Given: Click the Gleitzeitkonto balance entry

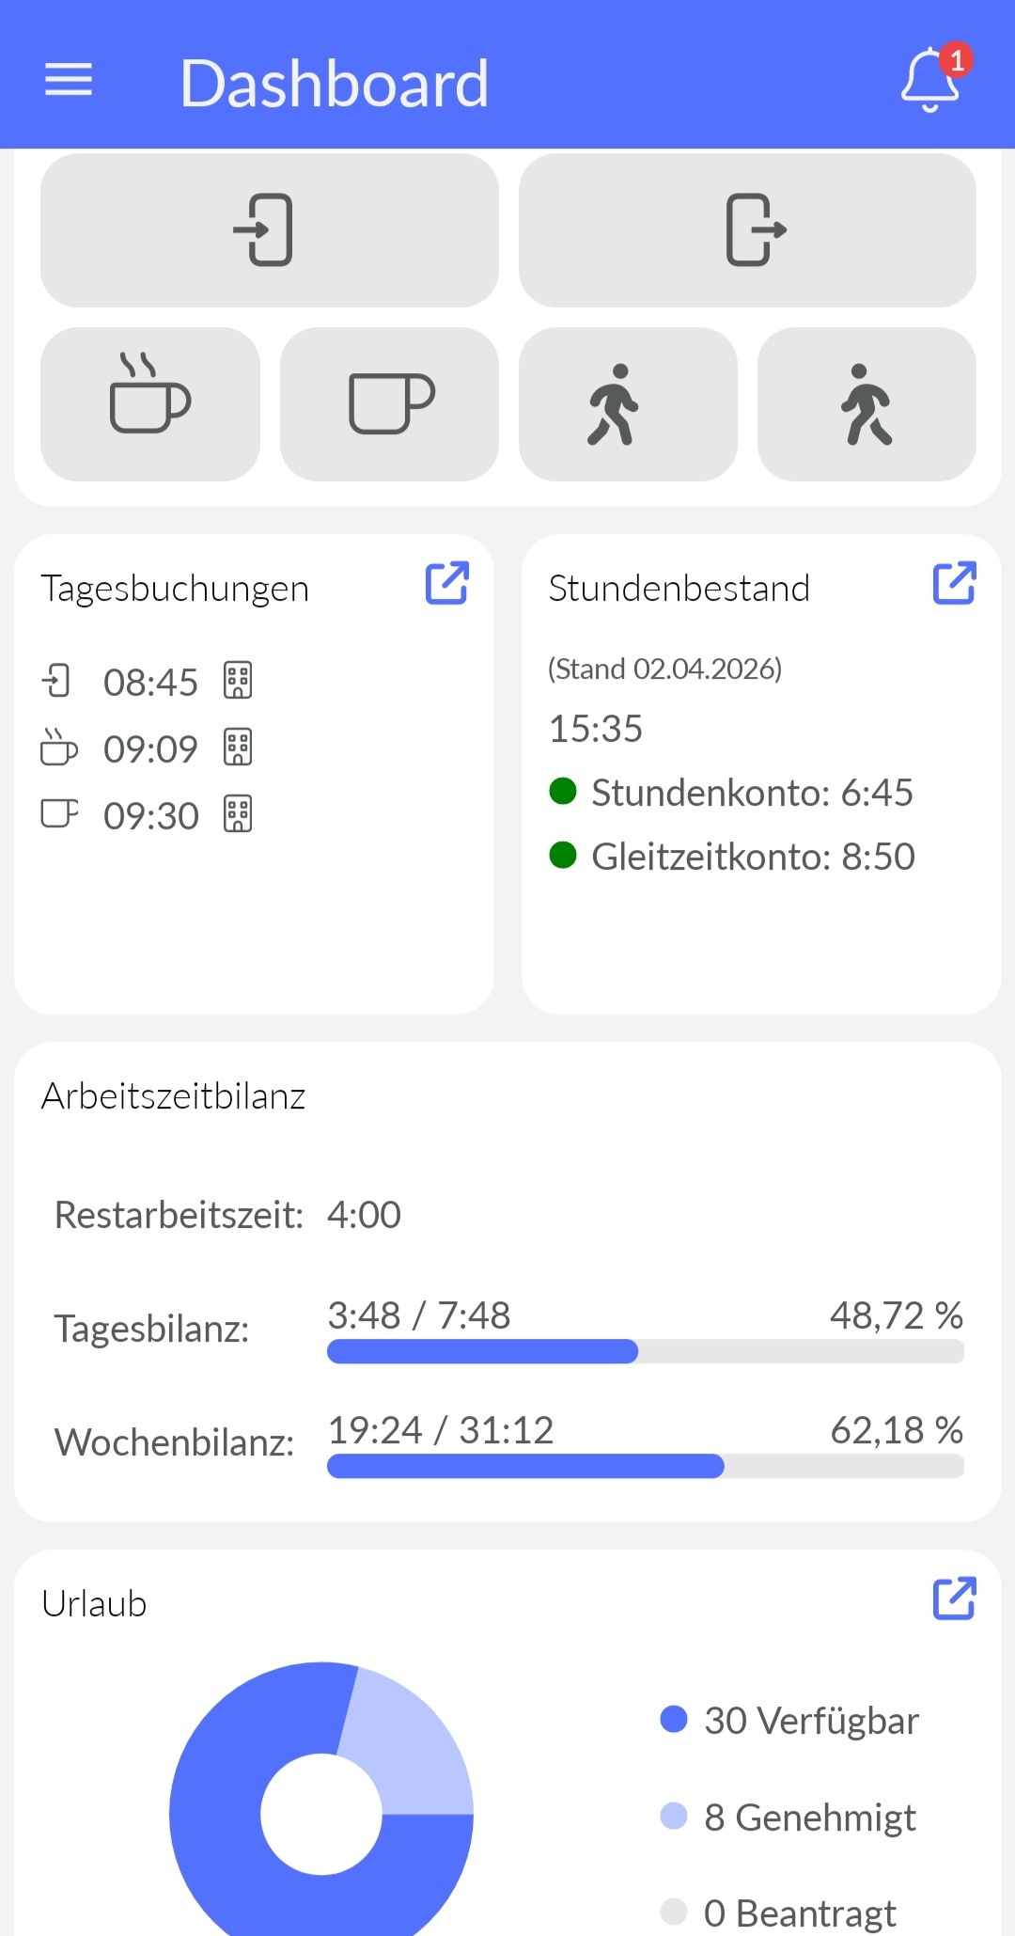Looking at the screenshot, I should [752, 857].
